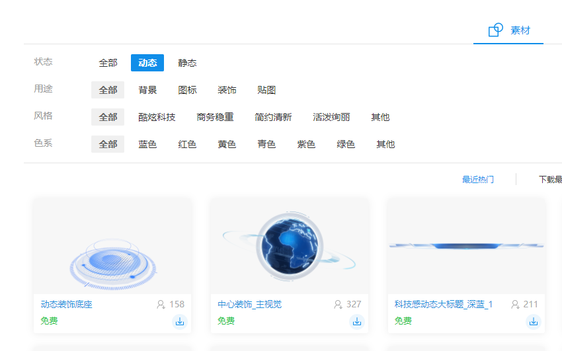This screenshot has height=351, width=562.
Task: Choose 其他 in the 色系 row
Action: click(x=385, y=144)
